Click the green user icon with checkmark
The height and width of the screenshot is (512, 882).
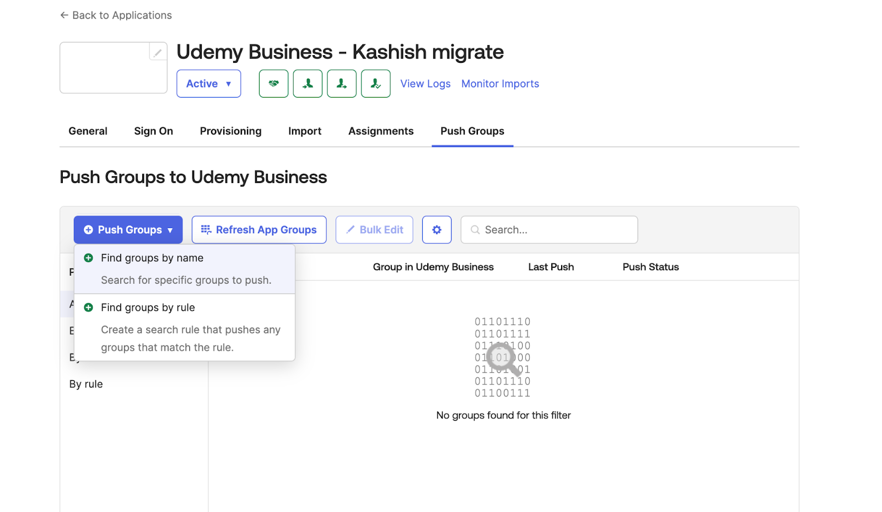(376, 84)
